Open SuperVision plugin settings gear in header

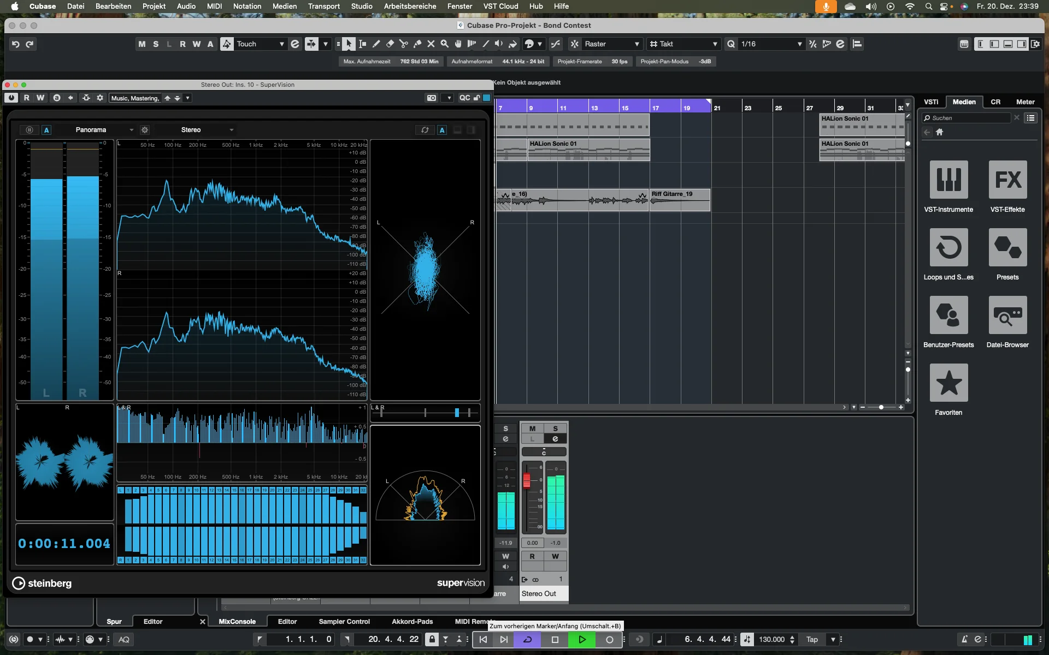100,98
